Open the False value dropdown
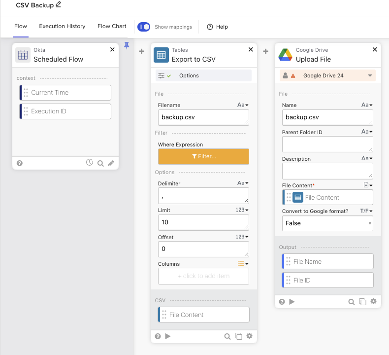This screenshot has height=355, width=389. [327, 223]
